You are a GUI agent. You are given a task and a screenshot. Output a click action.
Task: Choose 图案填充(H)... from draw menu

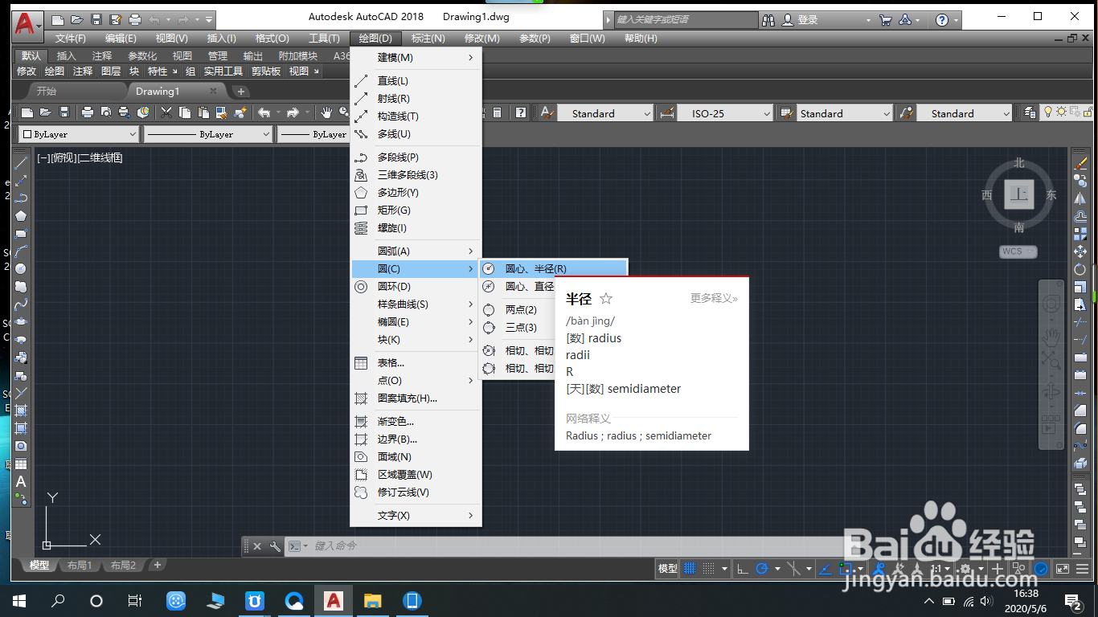pos(416,398)
